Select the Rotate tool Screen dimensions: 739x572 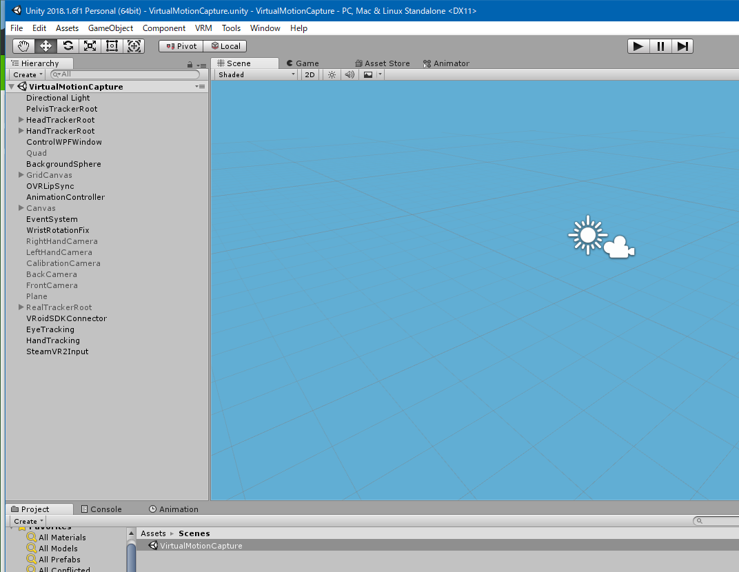click(68, 46)
